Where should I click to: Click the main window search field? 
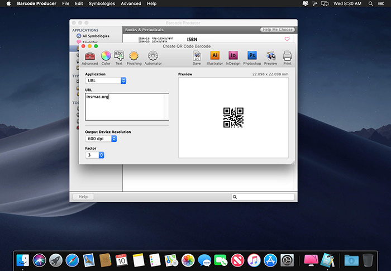(x=263, y=197)
